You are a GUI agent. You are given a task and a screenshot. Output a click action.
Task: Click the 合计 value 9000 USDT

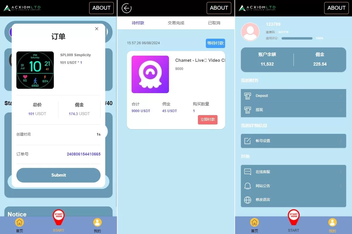coord(141,111)
